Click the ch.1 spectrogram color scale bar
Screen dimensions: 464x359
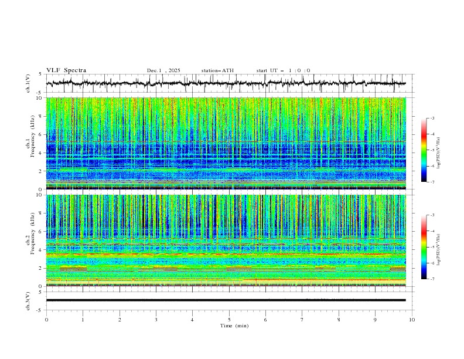pos(424,150)
